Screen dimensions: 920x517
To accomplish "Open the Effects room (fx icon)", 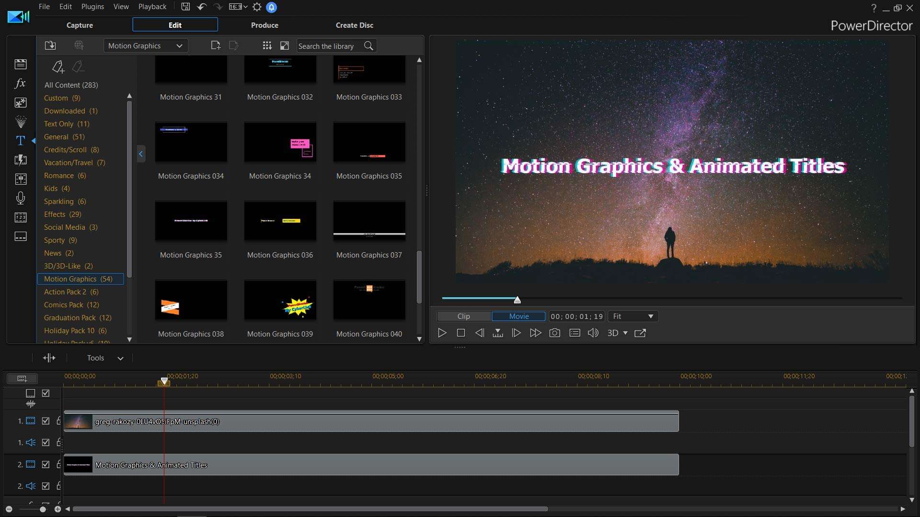I will (x=20, y=83).
